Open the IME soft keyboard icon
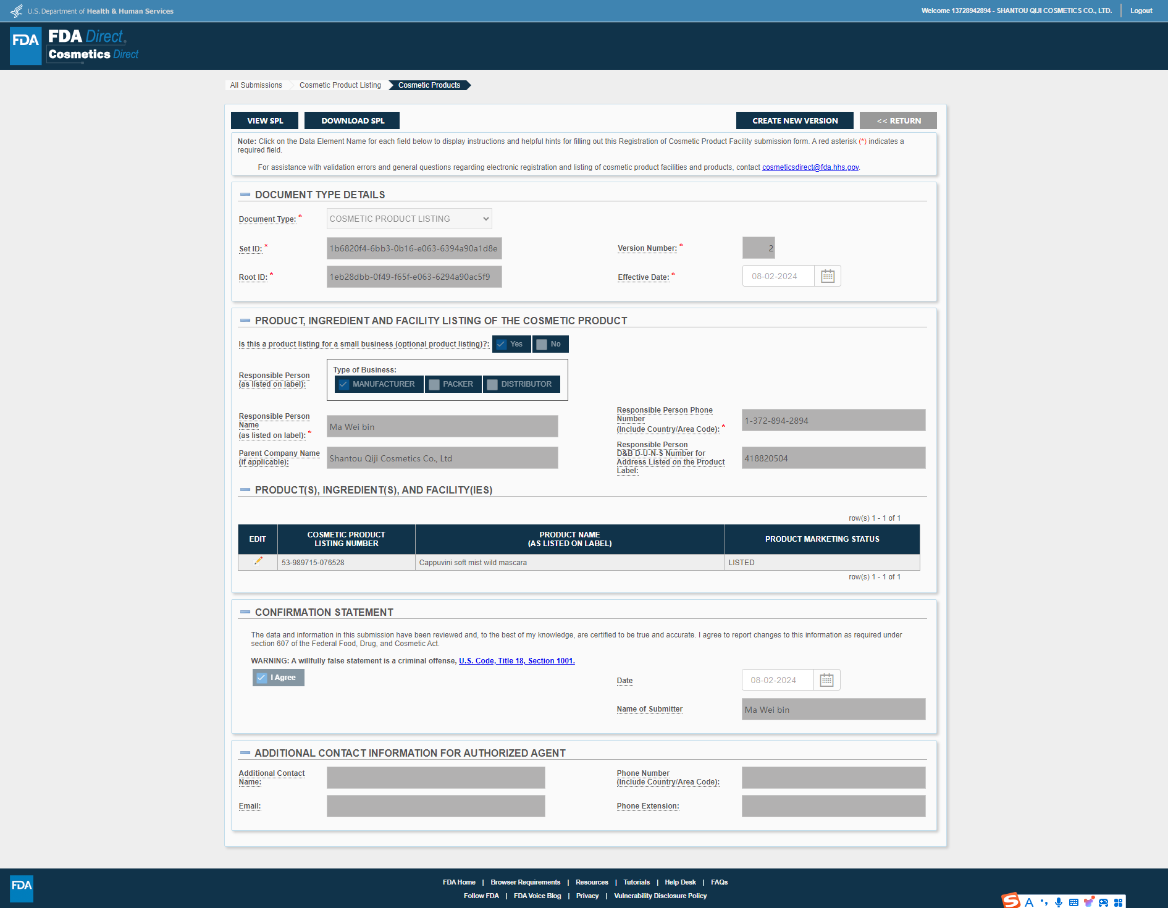 pyautogui.click(x=1073, y=902)
